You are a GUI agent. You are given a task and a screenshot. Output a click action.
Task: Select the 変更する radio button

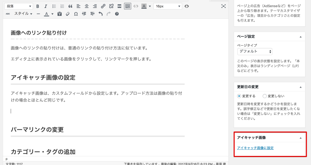239,96
